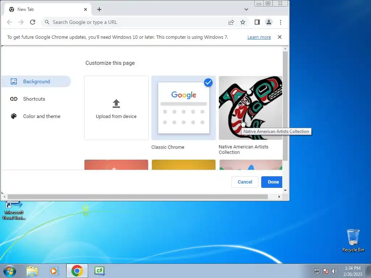
Task: Select the Color and theme section
Action: (x=36, y=116)
